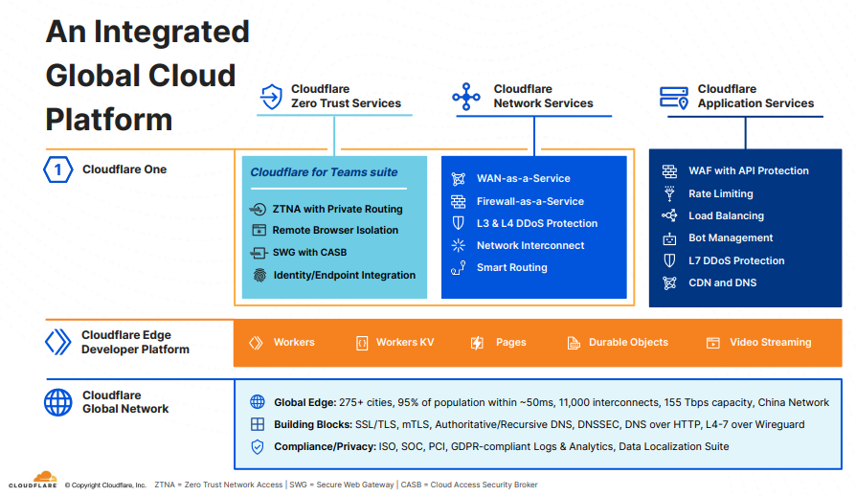Image resolution: width=856 pixels, height=496 pixels.
Task: Click the Workers diamond icon
Action: tap(256, 343)
